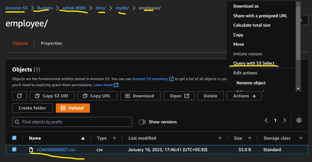Open Amazon S3 inventory link
Screen dimensions: 312x162
coord(150,79)
